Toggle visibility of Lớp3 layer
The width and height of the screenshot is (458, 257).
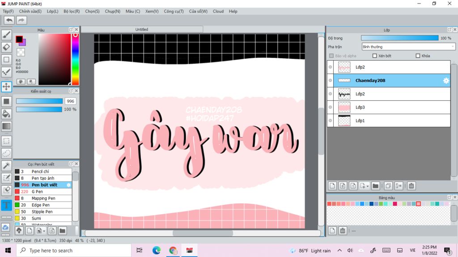[x=331, y=107]
